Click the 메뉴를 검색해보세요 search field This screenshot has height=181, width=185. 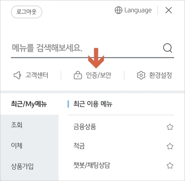pyautogui.click(x=86, y=48)
